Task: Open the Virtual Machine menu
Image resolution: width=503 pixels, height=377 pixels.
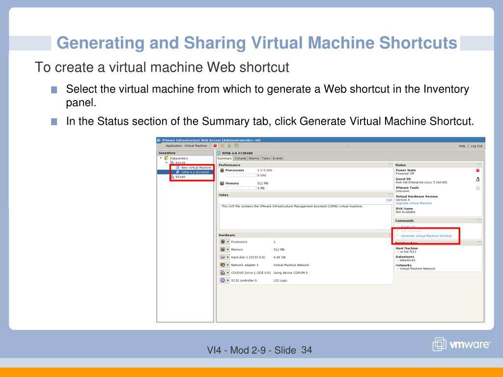Action: (x=196, y=145)
